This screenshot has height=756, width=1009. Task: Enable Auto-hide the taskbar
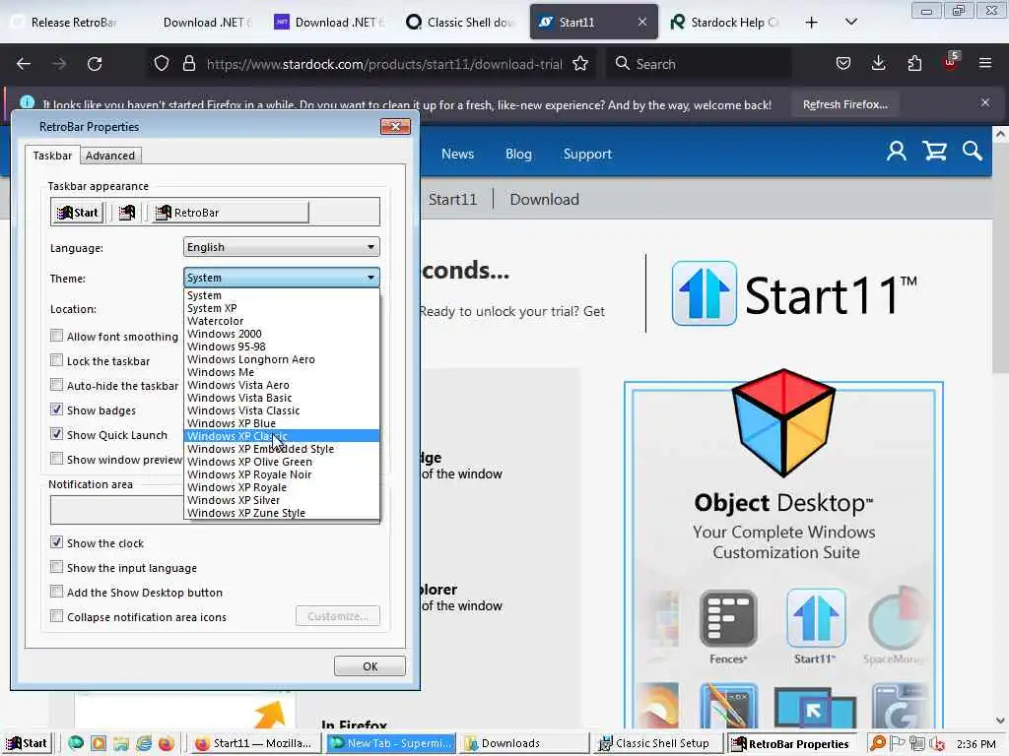coord(56,385)
